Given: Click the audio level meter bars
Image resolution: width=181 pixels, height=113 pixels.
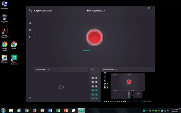Looking at the screenshot, I should pos(95,87).
